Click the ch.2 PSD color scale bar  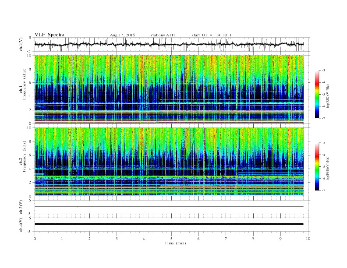coord(317,167)
